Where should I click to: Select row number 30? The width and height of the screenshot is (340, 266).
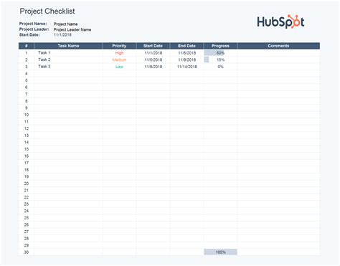click(27, 252)
